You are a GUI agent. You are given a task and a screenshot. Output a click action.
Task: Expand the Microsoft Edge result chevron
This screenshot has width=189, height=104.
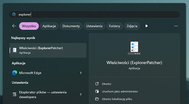pyautogui.click(x=81, y=73)
